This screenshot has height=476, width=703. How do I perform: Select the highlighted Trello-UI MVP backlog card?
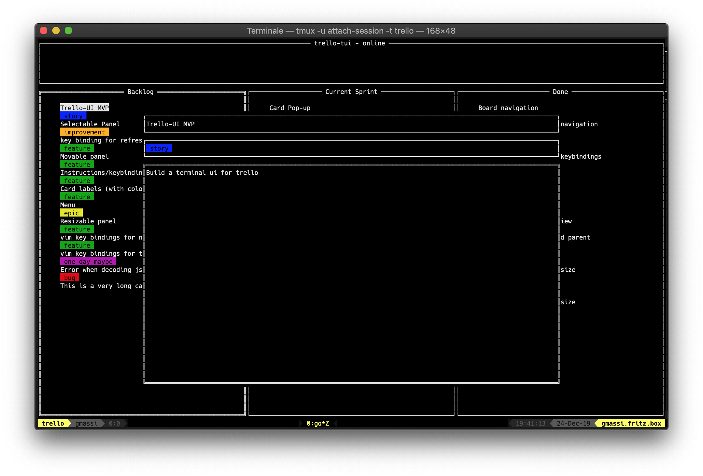(84, 108)
